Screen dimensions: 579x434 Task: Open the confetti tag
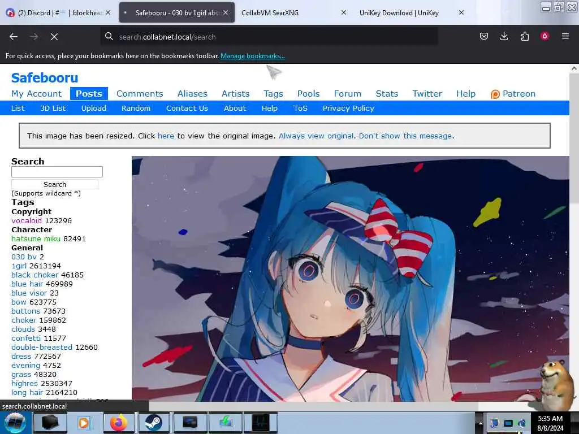coord(26,338)
